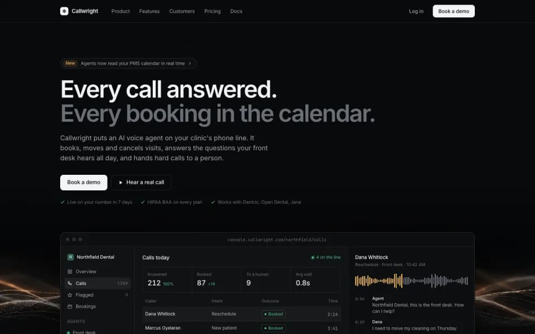Click the red window dot of console
The width and height of the screenshot is (535, 334).
[67, 239]
